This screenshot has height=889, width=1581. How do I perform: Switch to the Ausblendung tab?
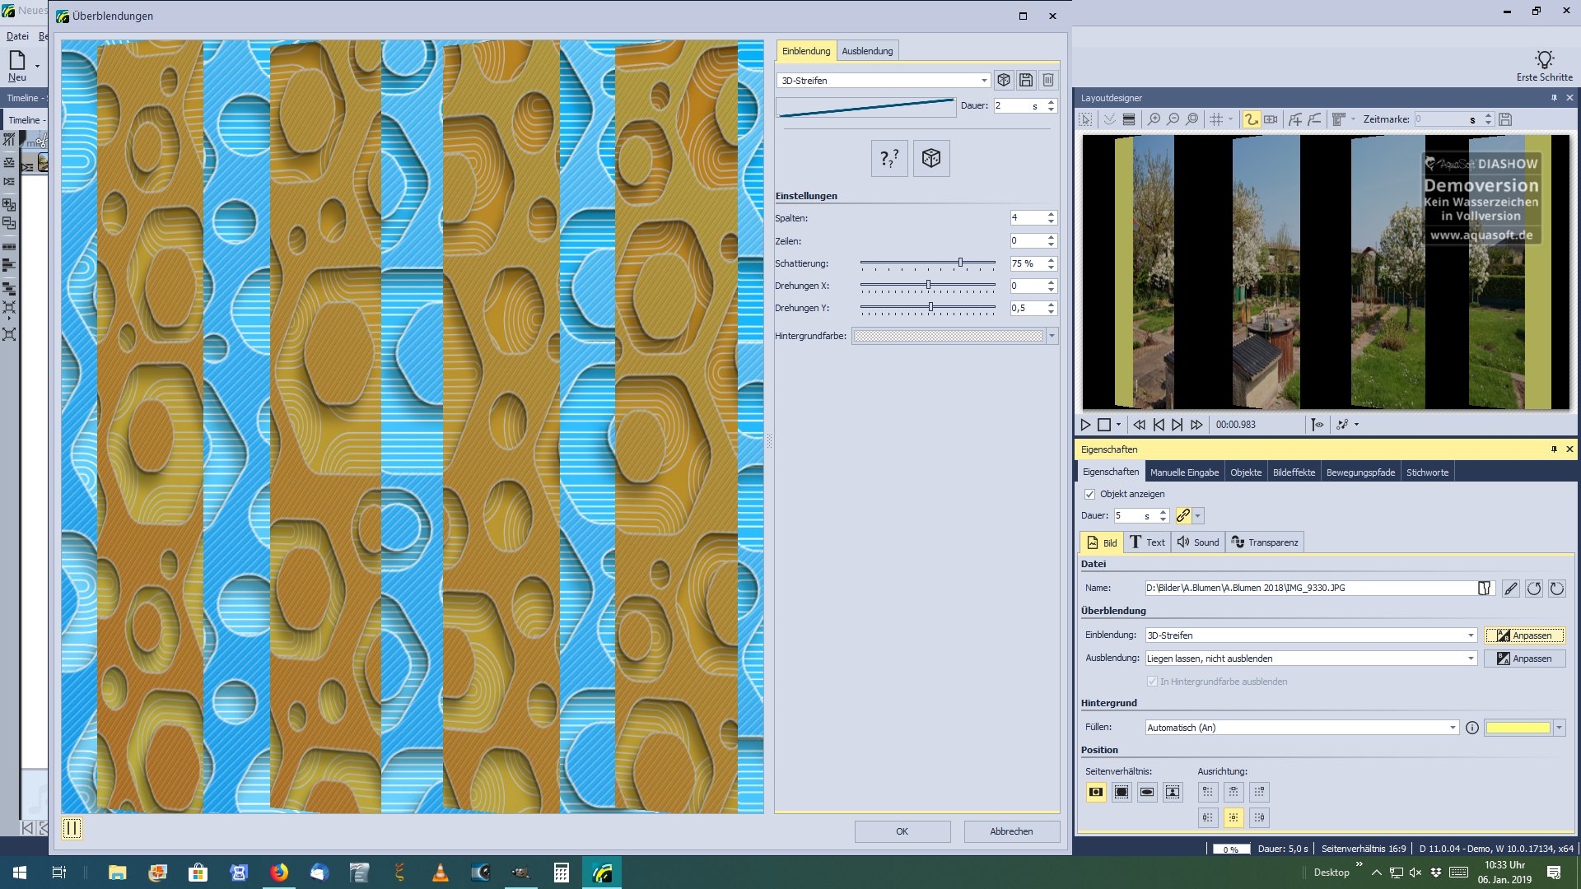coord(867,51)
